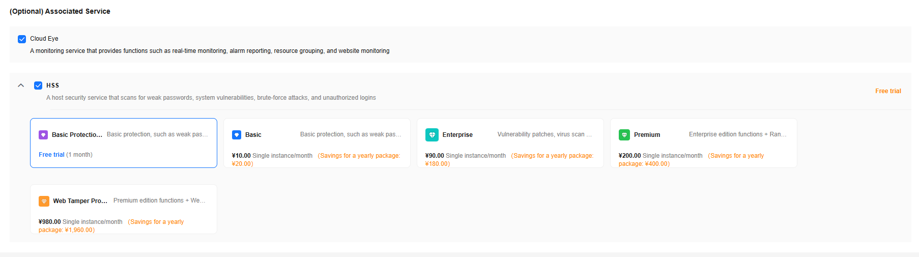919x257 pixels.
Task: Choose the Premium edition title
Action: coord(647,135)
